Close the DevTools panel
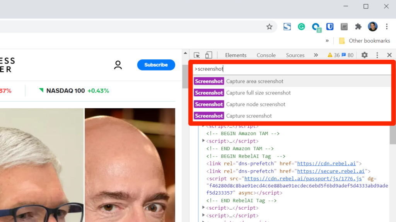 pyautogui.click(x=389, y=55)
